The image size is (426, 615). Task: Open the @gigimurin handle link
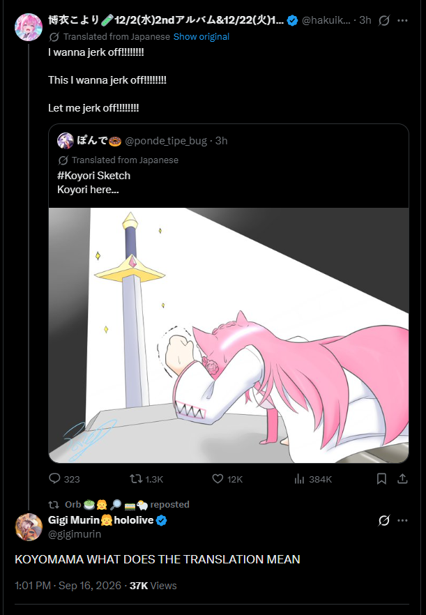pos(75,534)
